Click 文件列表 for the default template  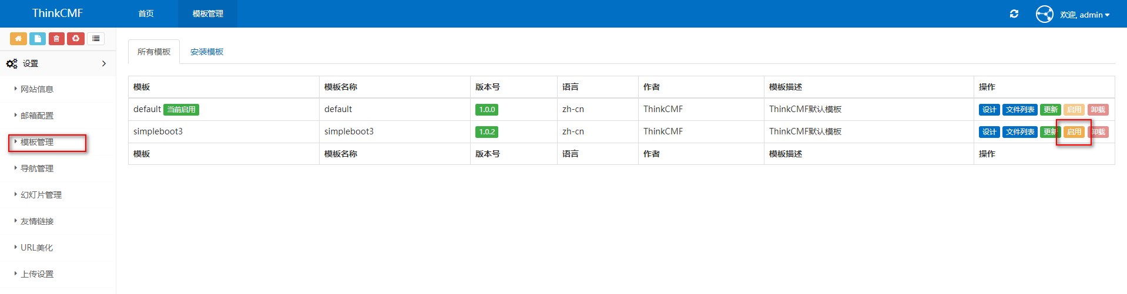[1020, 110]
